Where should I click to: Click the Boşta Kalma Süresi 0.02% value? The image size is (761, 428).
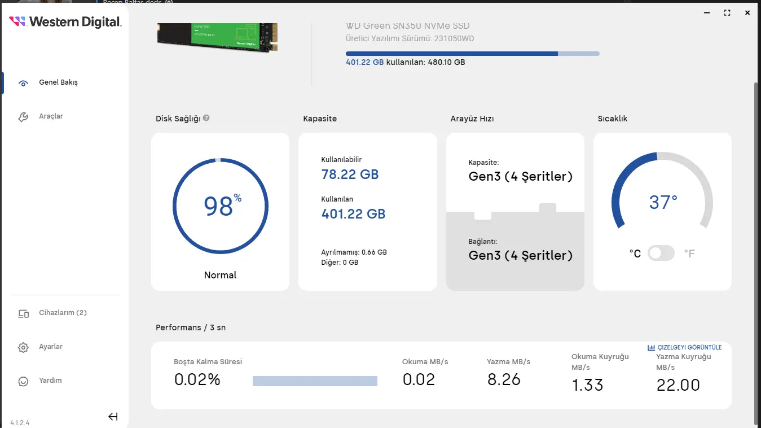[197, 380]
